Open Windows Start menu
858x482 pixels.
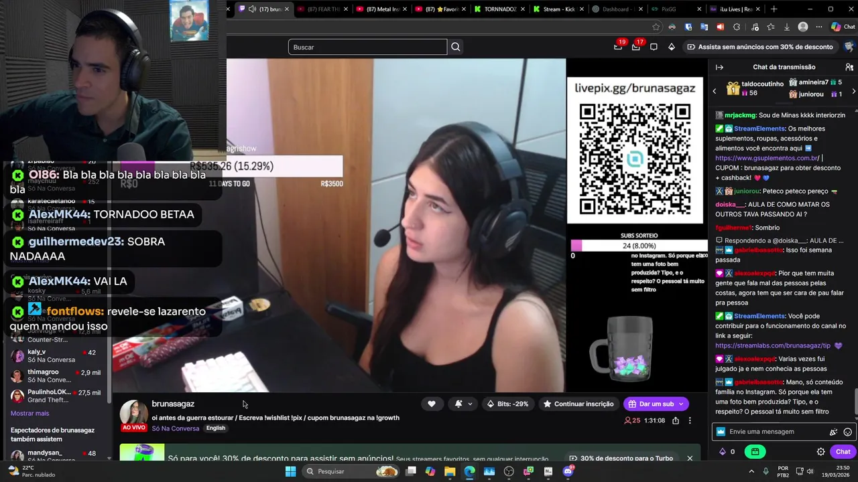tap(290, 471)
